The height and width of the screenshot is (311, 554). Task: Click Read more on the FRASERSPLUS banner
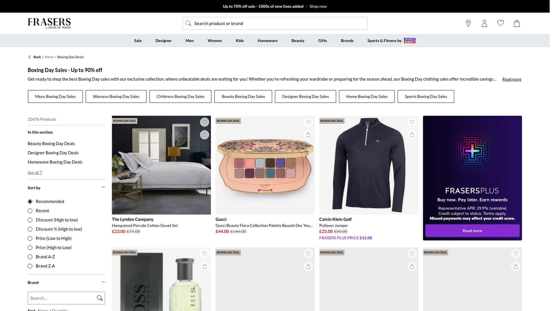click(x=472, y=230)
